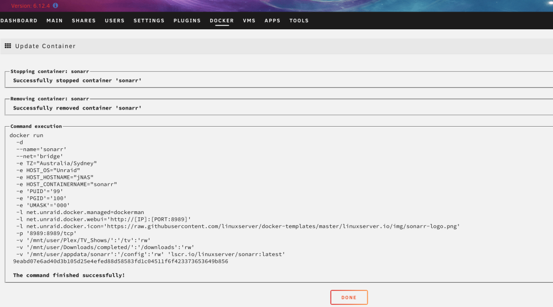
Task: Click the 'docker run' line
Action: click(x=27, y=135)
